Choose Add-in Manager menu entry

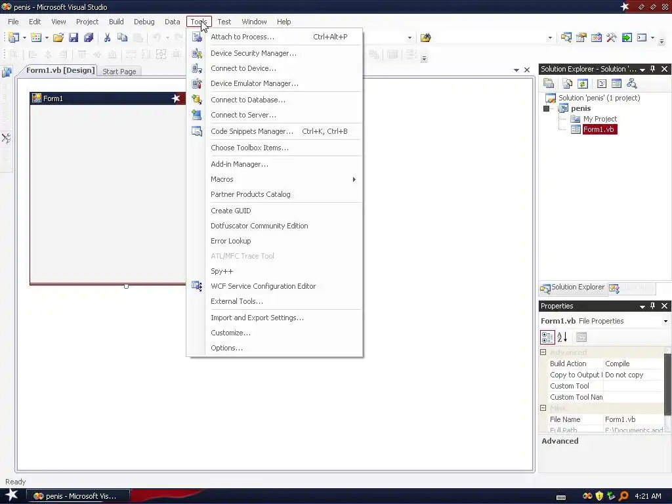tap(275, 164)
